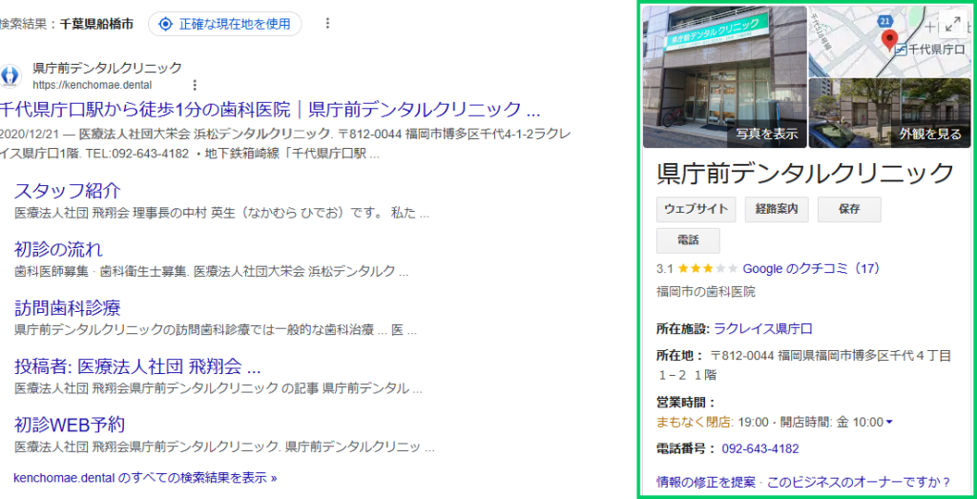977x499 pixels.
Task: Open the 写真を表示 clinic photo thumbnail
Action: tap(724, 77)
